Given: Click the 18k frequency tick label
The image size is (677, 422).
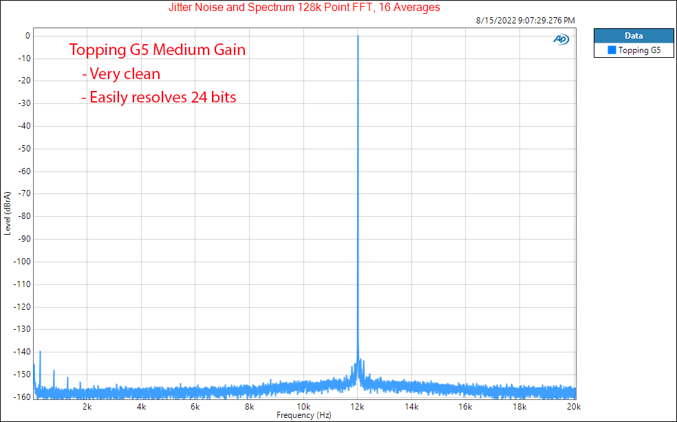Looking at the screenshot, I should point(520,406).
